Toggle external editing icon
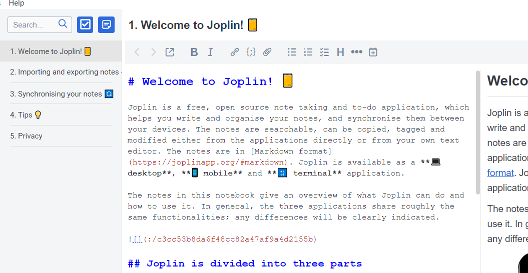This screenshot has height=273, width=528. click(x=170, y=52)
